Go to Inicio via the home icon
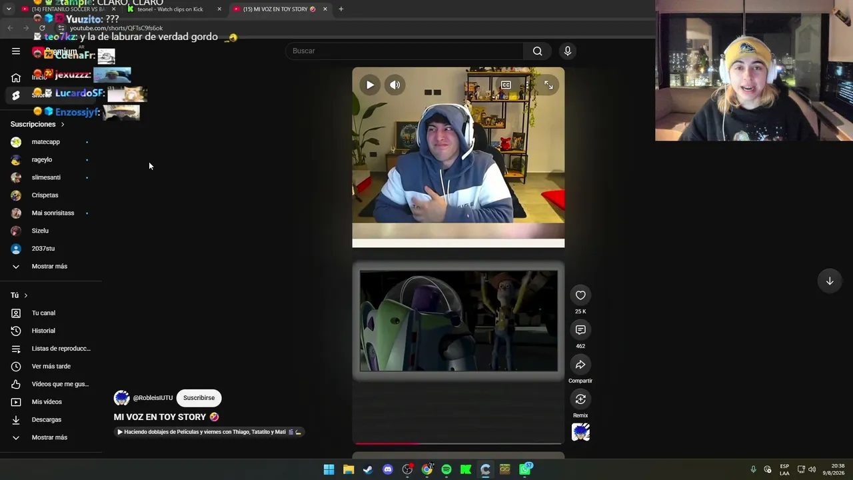853x480 pixels. pos(16,77)
